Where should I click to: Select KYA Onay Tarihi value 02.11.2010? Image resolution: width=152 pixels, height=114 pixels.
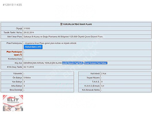29,67
